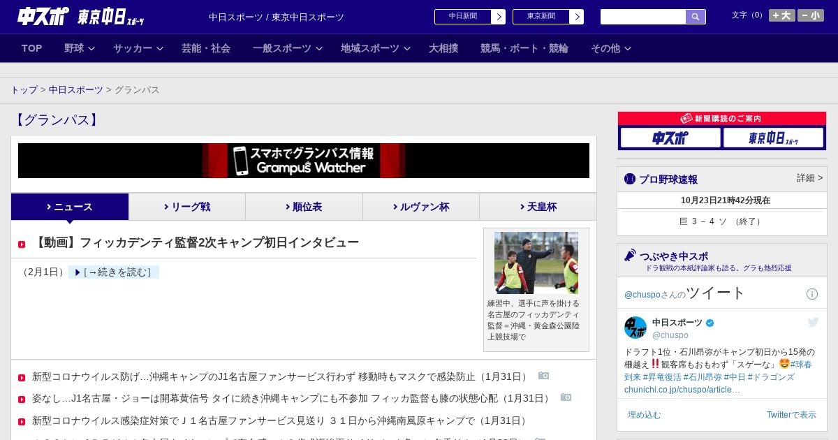Open the フィッカデンティ監督 interview video headline

tap(196, 242)
